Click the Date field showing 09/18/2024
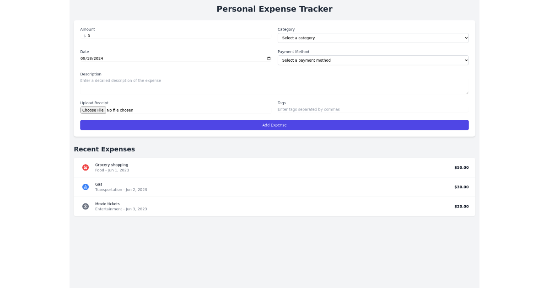 (x=137, y=58)
